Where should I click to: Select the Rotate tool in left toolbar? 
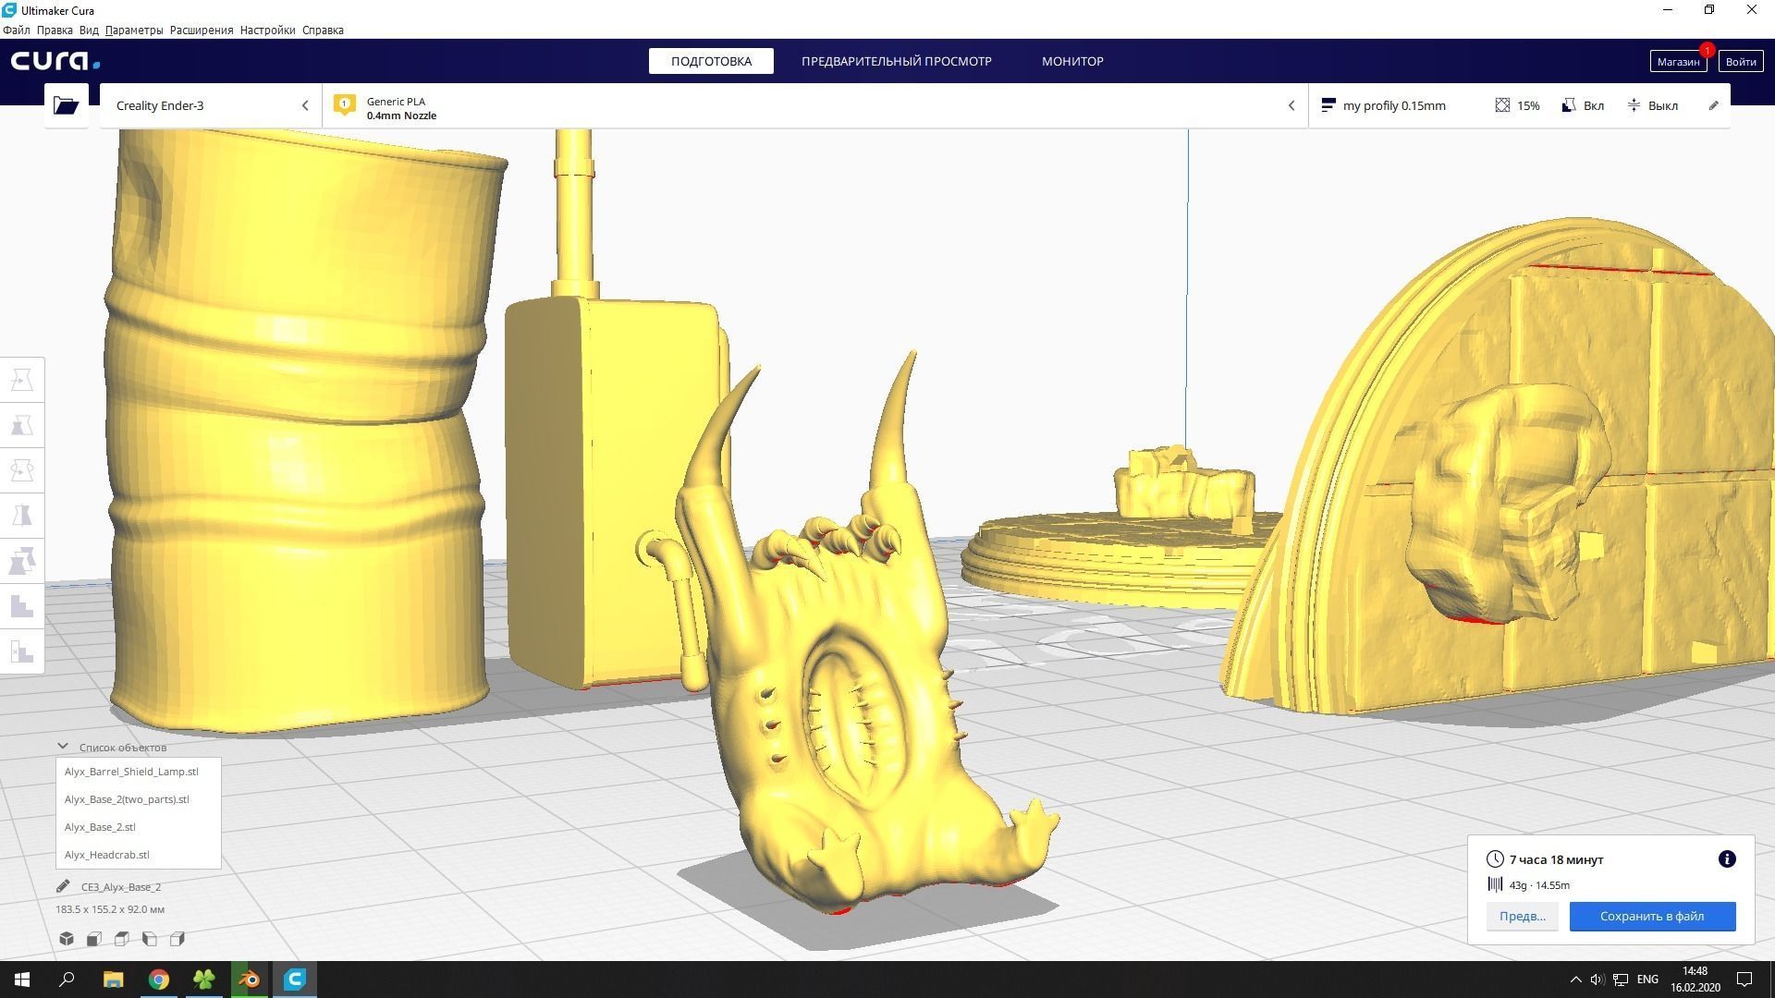pos(22,470)
